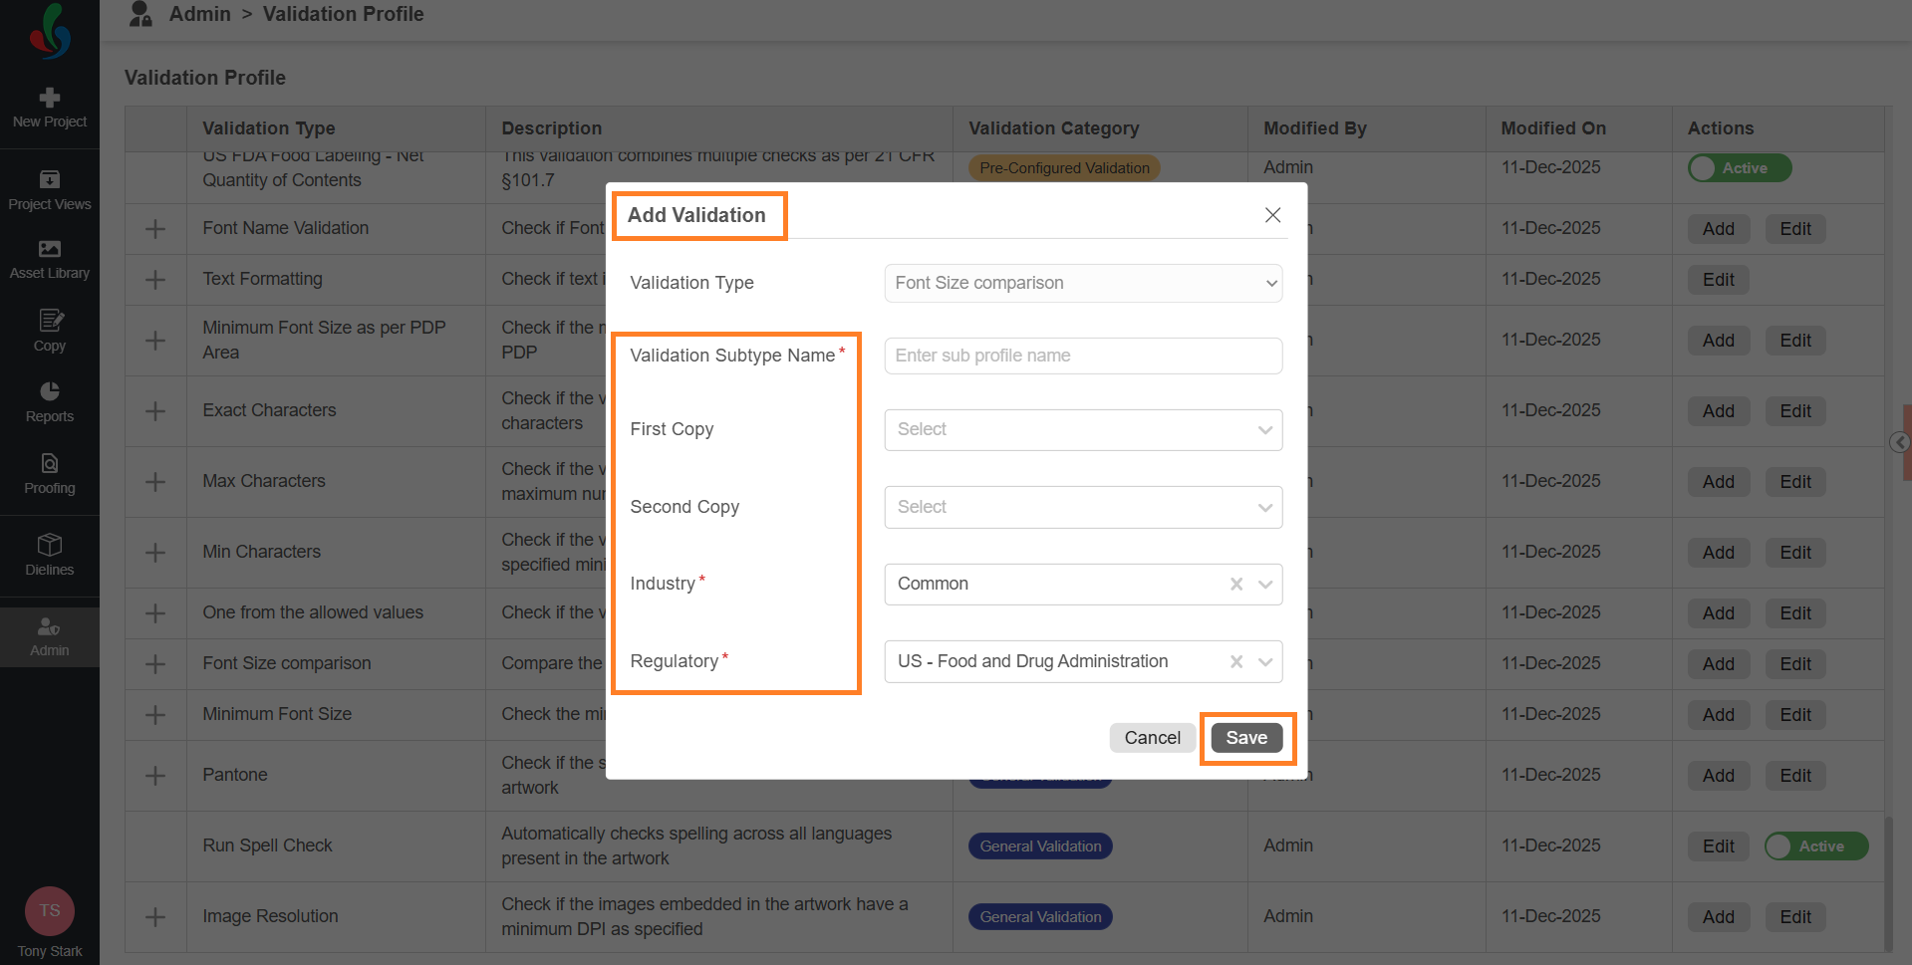Toggle Active switch for Run Spell Check

click(x=1815, y=846)
